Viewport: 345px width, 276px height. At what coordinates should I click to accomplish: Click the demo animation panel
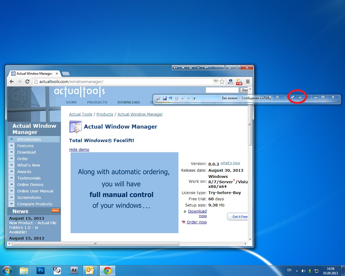coord(124,192)
